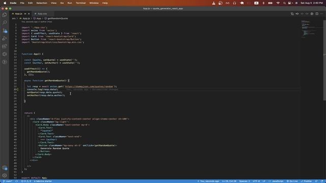Viewport: 326px width, 183px height.
Task: Open the Terminal menu
Action: click(80, 3)
